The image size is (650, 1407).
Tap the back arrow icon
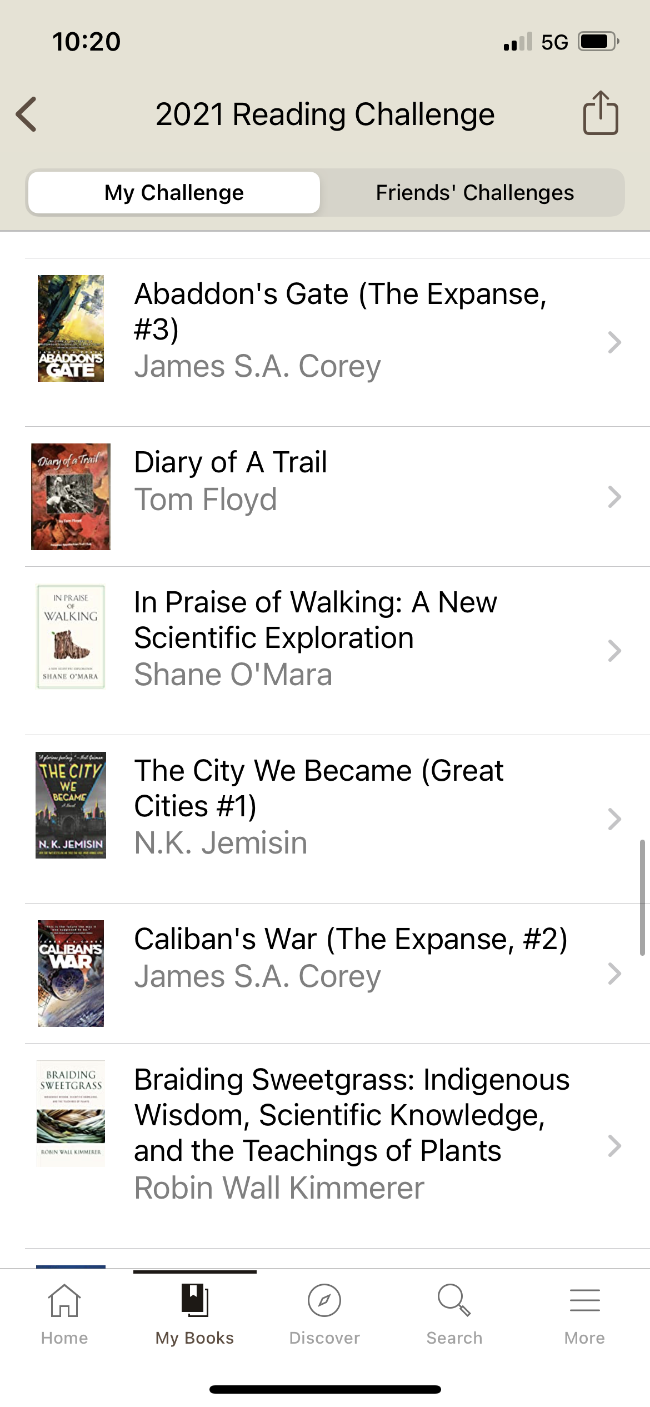pyautogui.click(x=27, y=114)
